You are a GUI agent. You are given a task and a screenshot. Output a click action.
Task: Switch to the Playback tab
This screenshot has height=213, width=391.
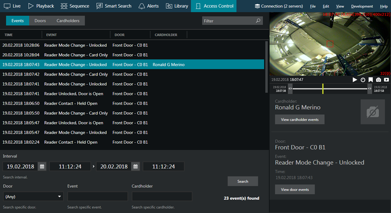click(41, 6)
